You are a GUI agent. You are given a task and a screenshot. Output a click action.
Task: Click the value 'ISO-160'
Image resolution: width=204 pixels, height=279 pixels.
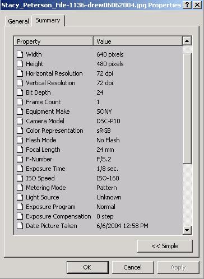108,178
